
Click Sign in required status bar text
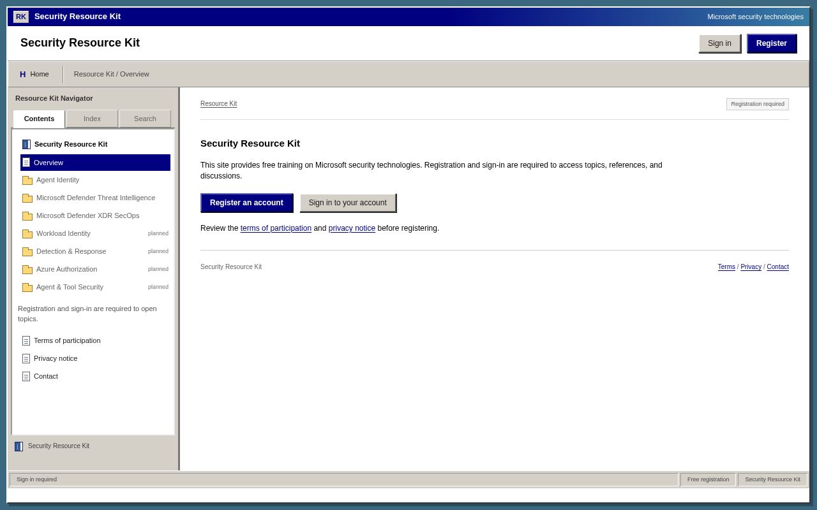36,479
